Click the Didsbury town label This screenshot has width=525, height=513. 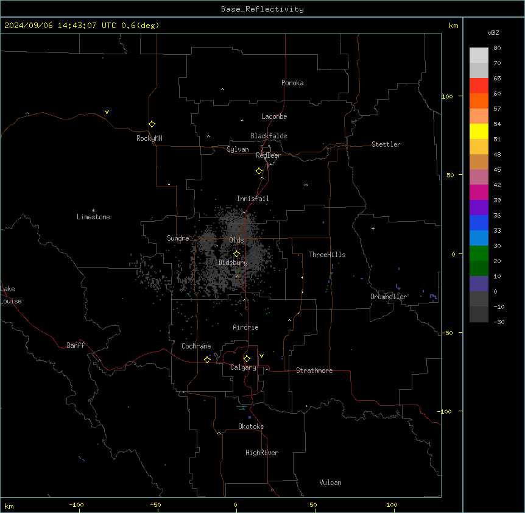pyautogui.click(x=233, y=263)
